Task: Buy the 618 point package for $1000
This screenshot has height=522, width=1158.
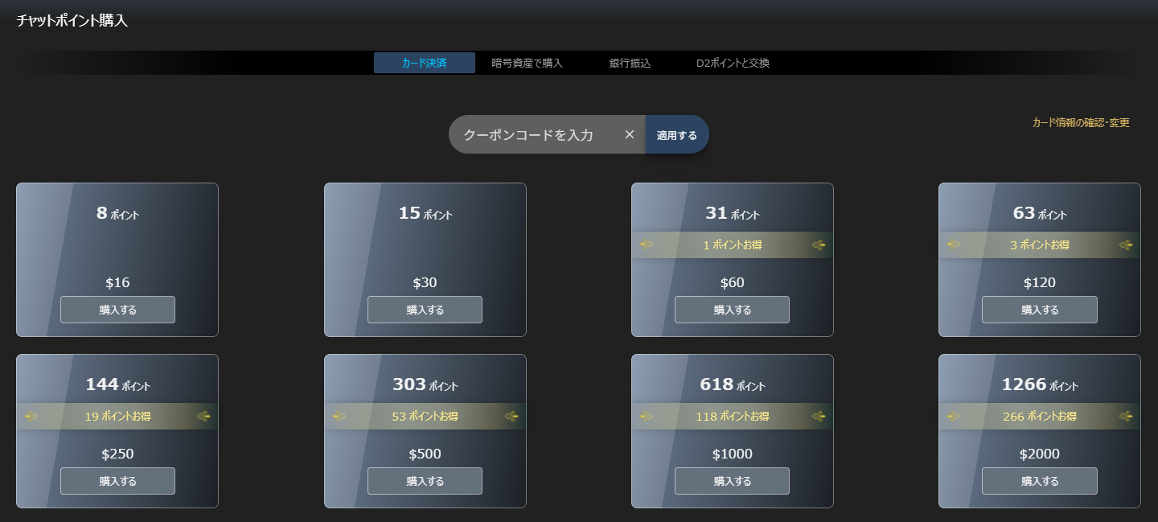Action: coord(732,481)
